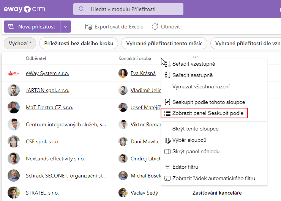Open the CSE spol. s r.o. link

point(43,141)
